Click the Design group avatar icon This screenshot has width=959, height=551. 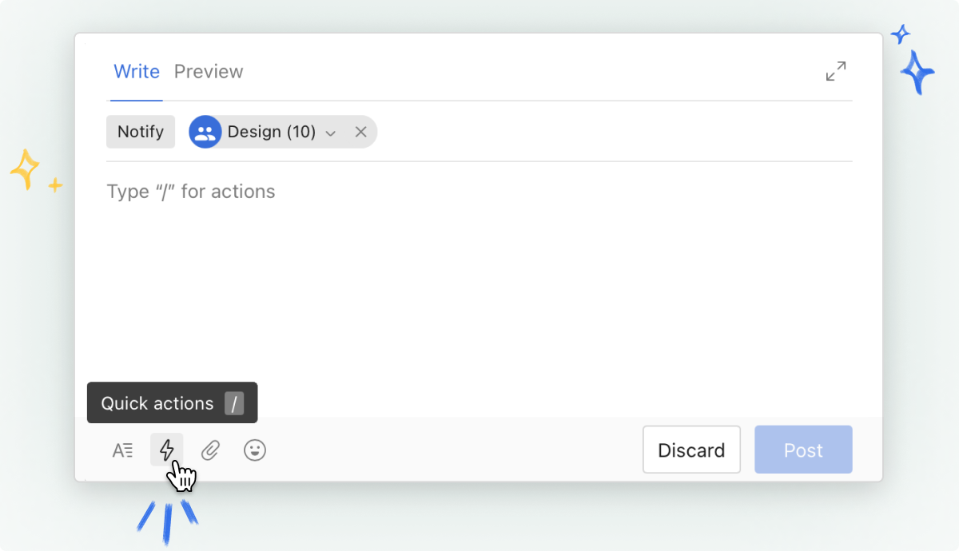coord(205,132)
